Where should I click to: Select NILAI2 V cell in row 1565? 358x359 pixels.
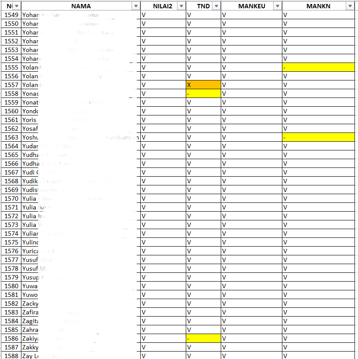pos(163,155)
